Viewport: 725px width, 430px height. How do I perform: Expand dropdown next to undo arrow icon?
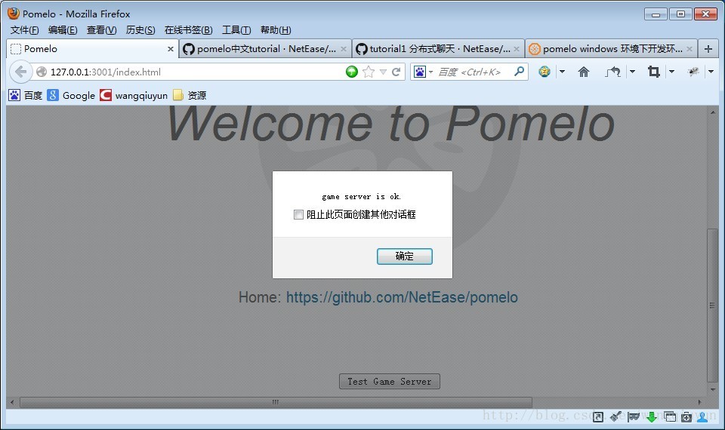[633, 72]
